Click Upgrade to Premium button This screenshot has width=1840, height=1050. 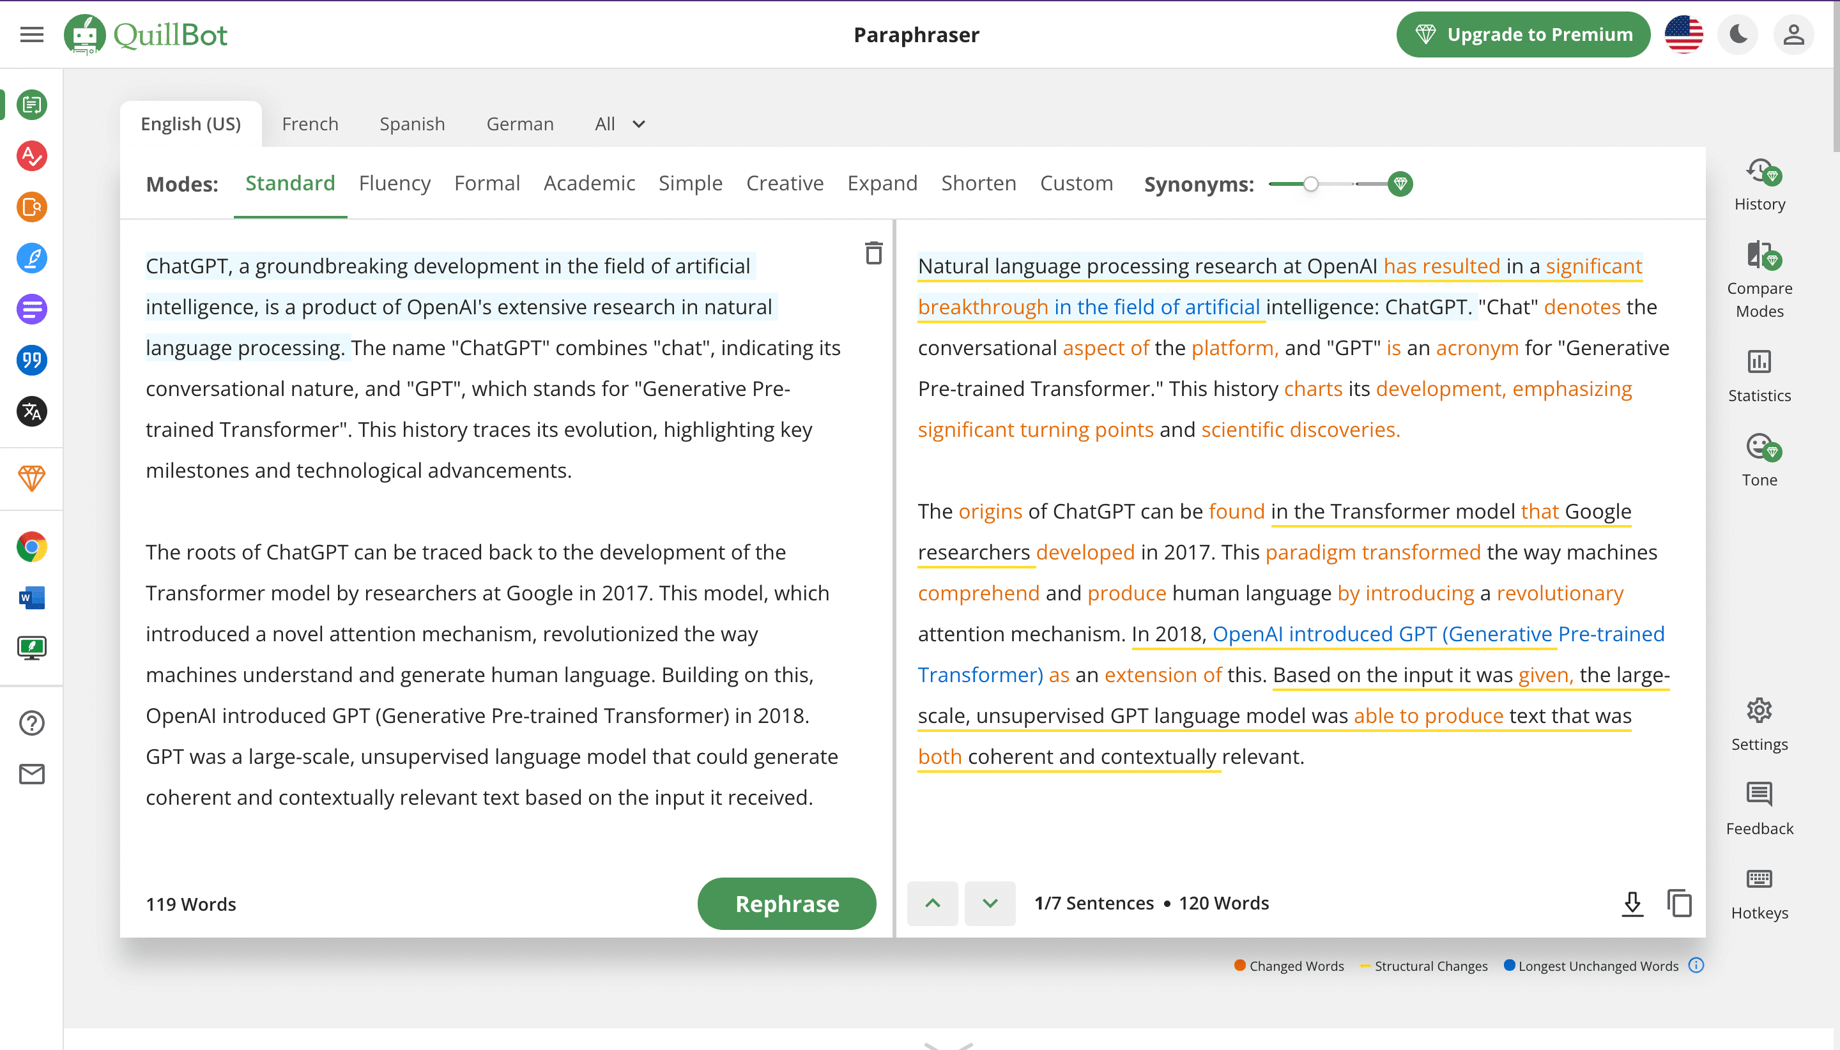tap(1522, 34)
